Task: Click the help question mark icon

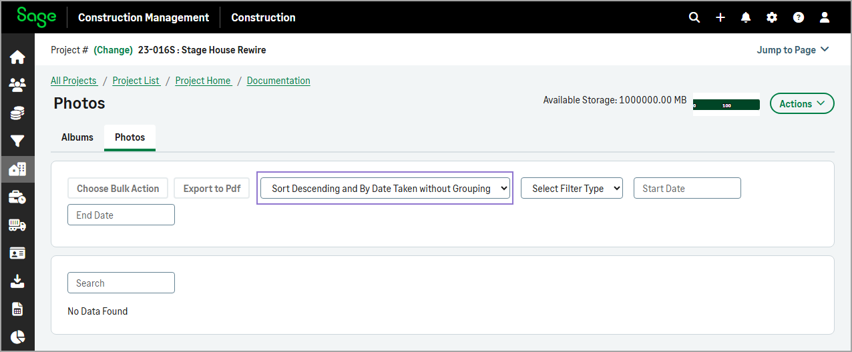Action: [799, 17]
